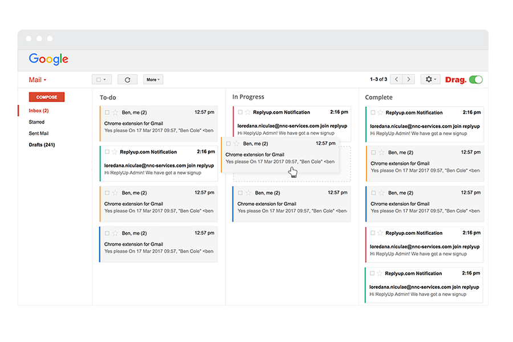Check the first To-do email checkbox
The height and width of the screenshot is (342, 513).
(x=107, y=113)
